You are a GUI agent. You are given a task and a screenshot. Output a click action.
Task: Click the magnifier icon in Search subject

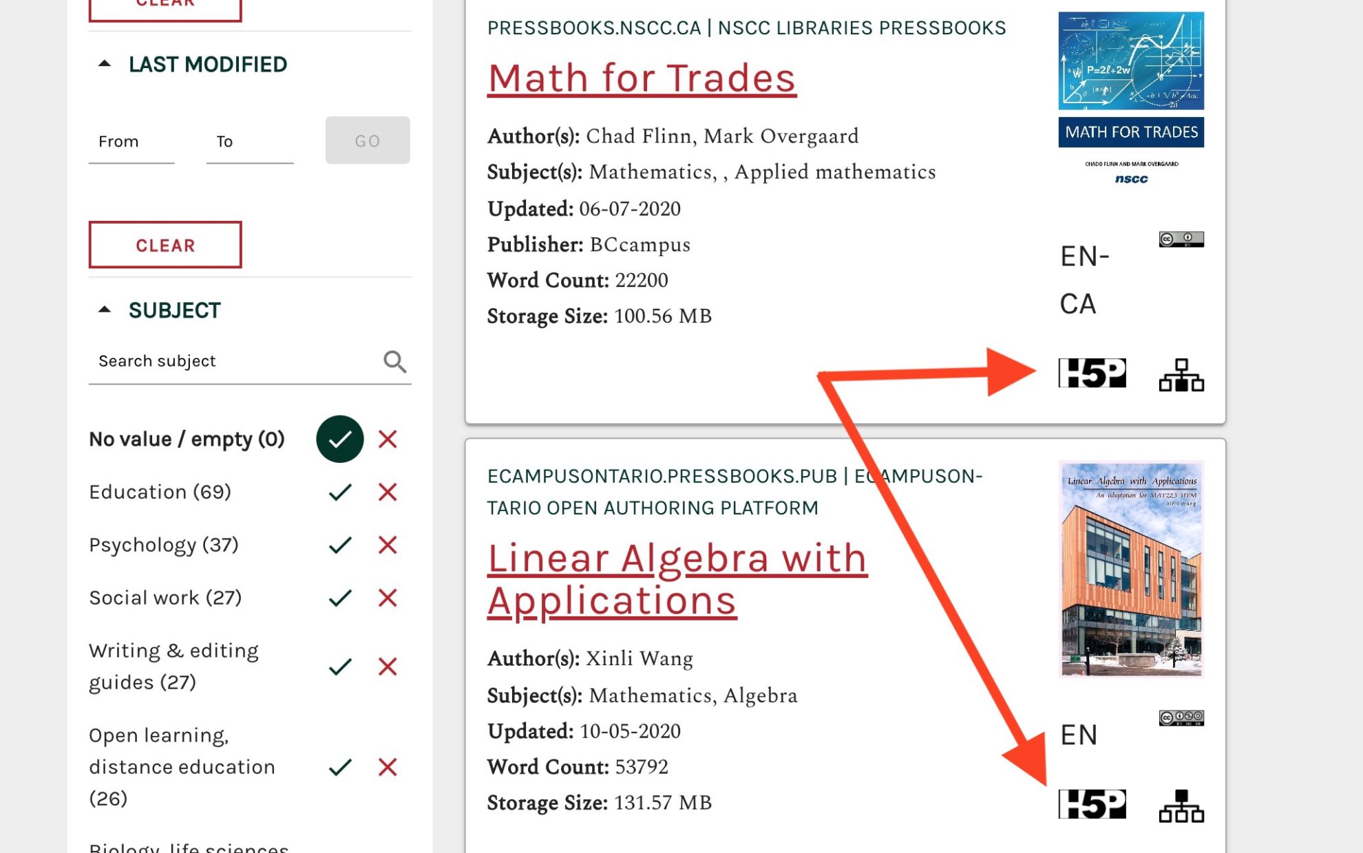tap(394, 360)
